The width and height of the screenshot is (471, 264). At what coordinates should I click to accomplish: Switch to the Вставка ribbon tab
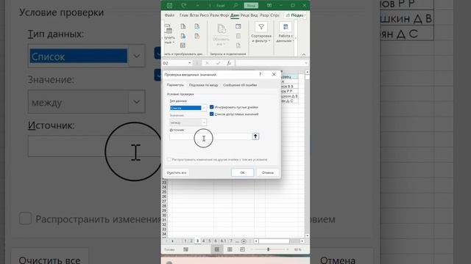(194, 15)
